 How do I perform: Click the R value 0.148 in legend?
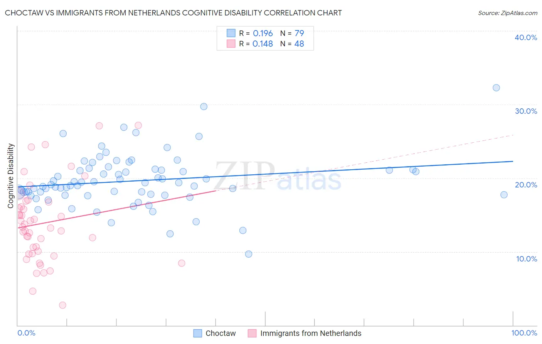263,44
